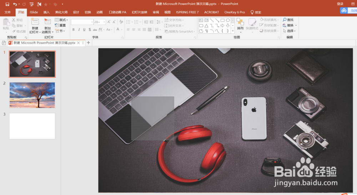Image resolution: width=357 pixels, height=195 pixels.
Task: Select the oval shape
Action: pyautogui.click(x=228, y=20)
